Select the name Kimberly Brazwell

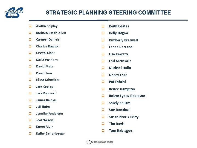pos(123,40)
